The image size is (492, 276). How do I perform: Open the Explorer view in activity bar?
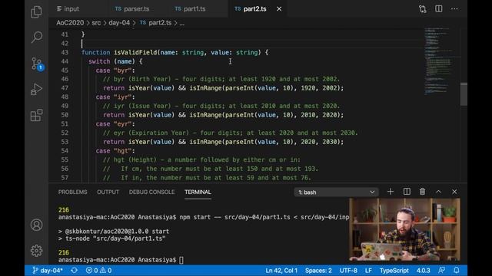pyautogui.click(x=36, y=12)
